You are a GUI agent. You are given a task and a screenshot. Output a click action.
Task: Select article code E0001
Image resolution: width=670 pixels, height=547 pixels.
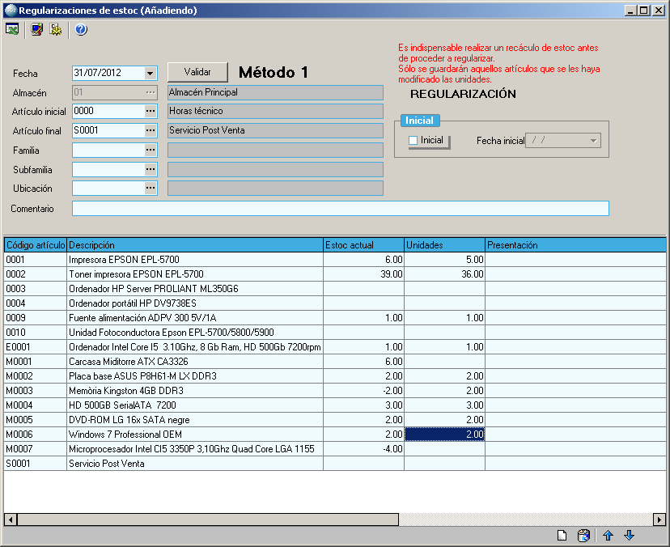point(36,346)
